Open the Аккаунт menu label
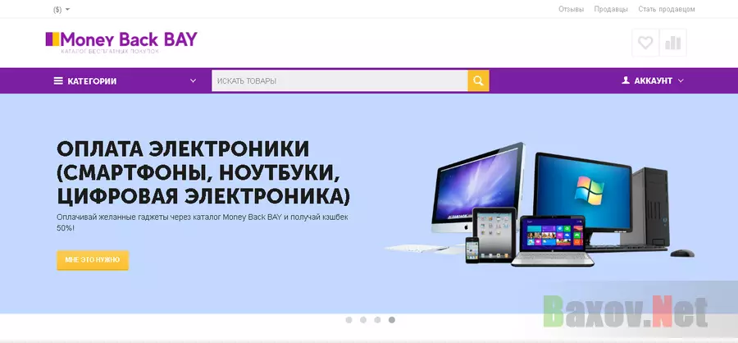Image resolution: width=738 pixels, height=343 pixels. [x=654, y=81]
